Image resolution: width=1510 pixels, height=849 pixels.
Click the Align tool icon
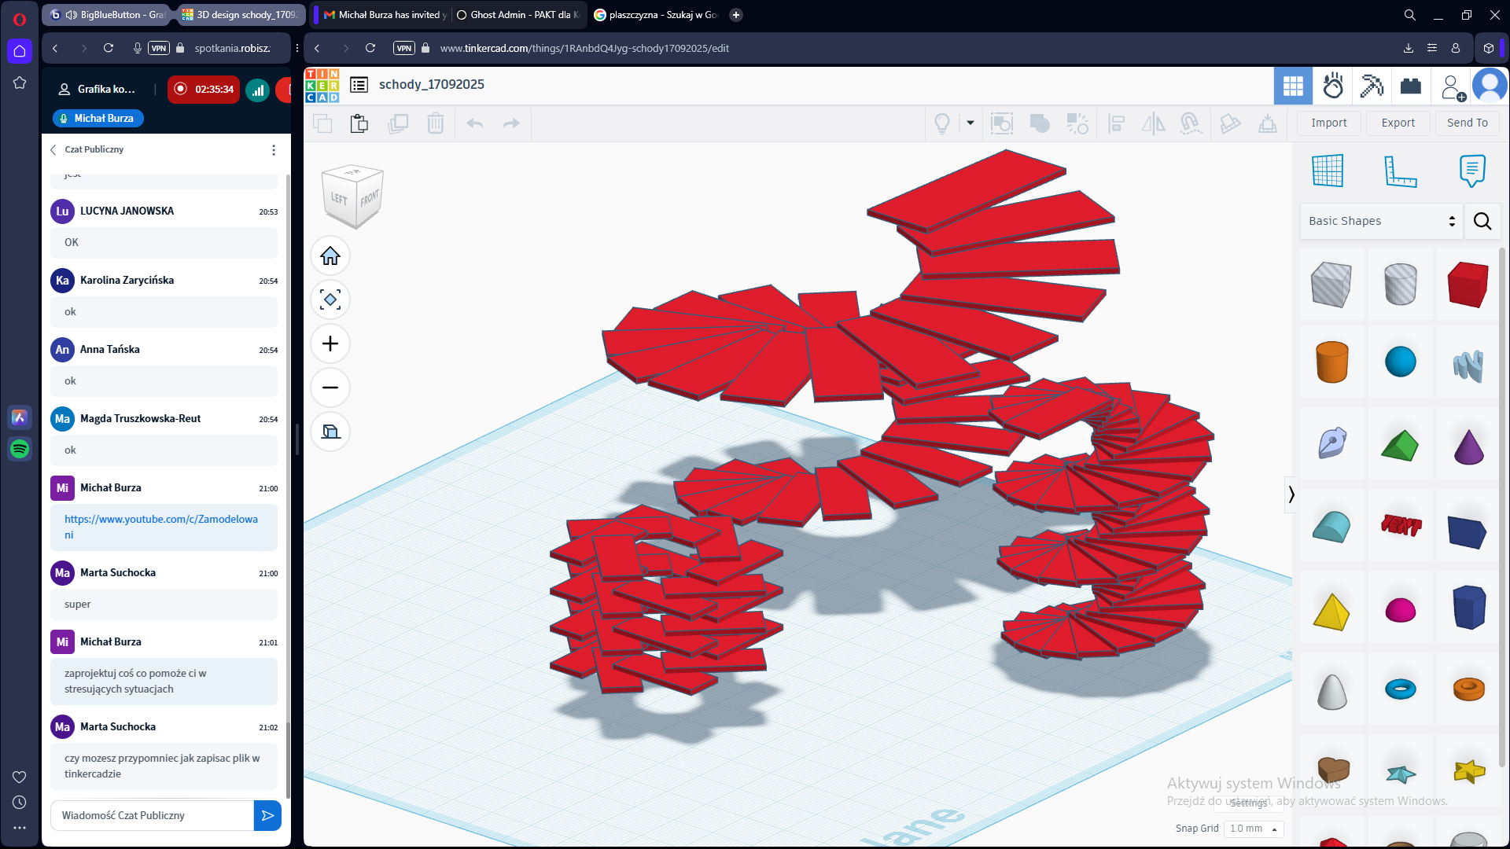pyautogui.click(x=1116, y=123)
